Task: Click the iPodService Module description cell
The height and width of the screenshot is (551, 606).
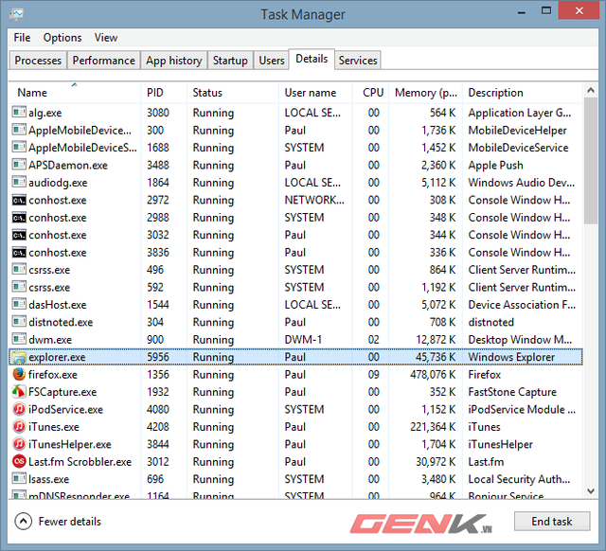Action: 522,409
